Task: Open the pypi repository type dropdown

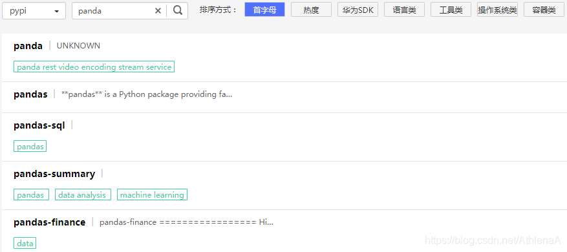Action: click(34, 11)
